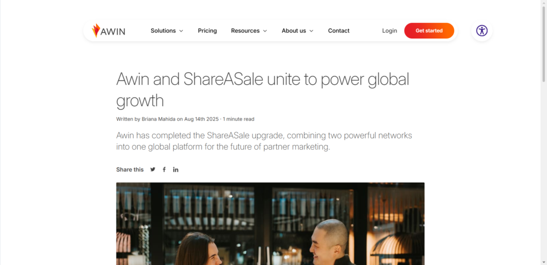Open the Contact menu item

point(339,30)
